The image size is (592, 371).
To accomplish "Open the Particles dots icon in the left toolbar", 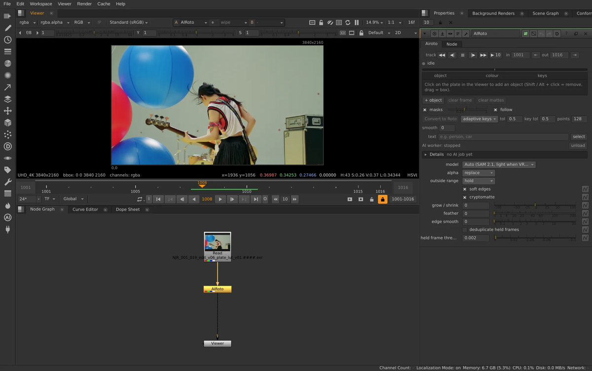I will (x=8, y=135).
